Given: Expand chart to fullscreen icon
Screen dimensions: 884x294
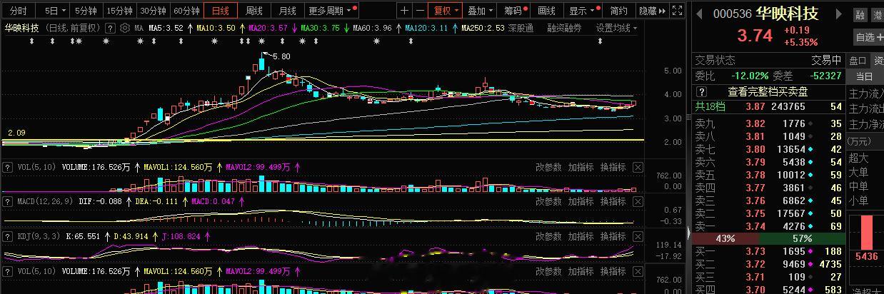Looking at the screenshot, I should [678, 11].
